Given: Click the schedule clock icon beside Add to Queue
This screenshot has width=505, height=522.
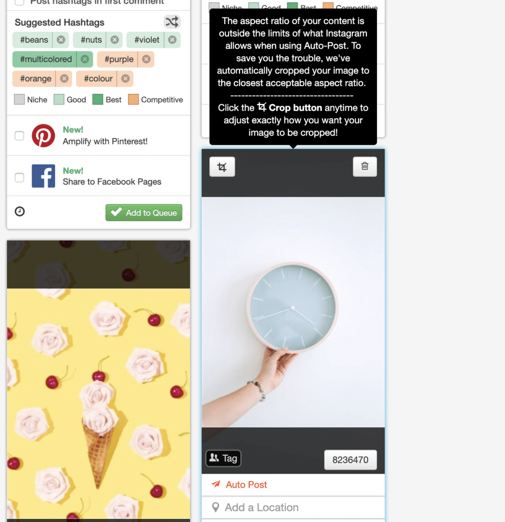Looking at the screenshot, I should (x=20, y=212).
